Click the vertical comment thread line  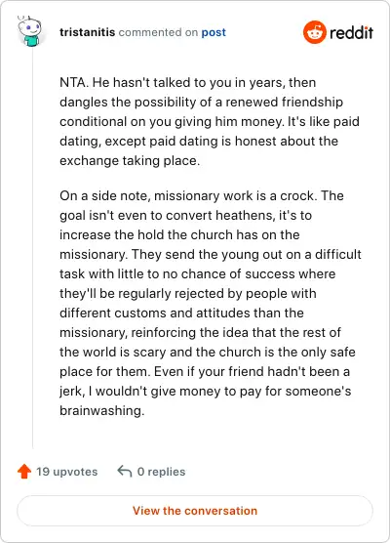[x=33, y=249]
